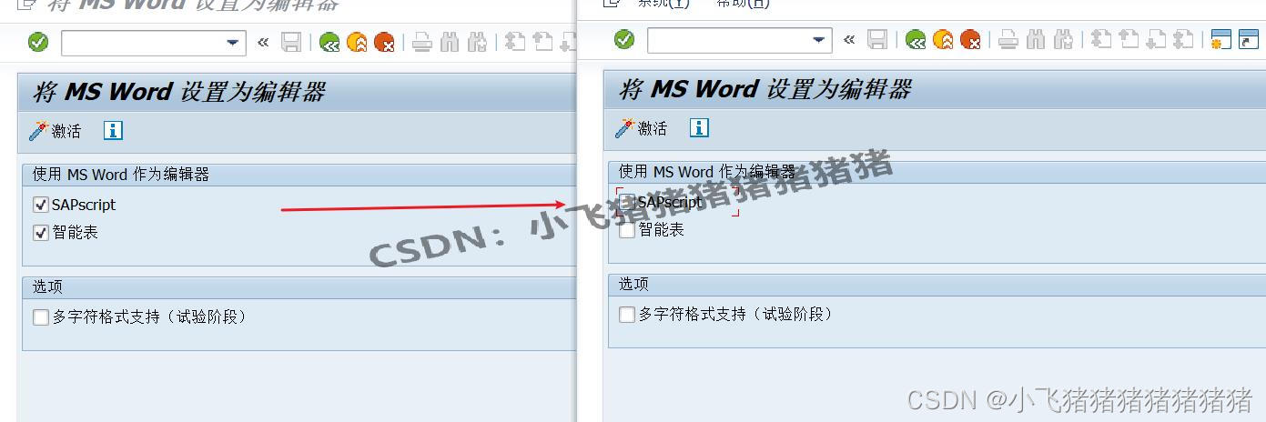Click yellow Exit icon in left window

357,42
